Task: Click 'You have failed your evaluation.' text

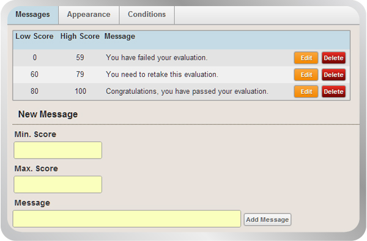Action: point(157,57)
